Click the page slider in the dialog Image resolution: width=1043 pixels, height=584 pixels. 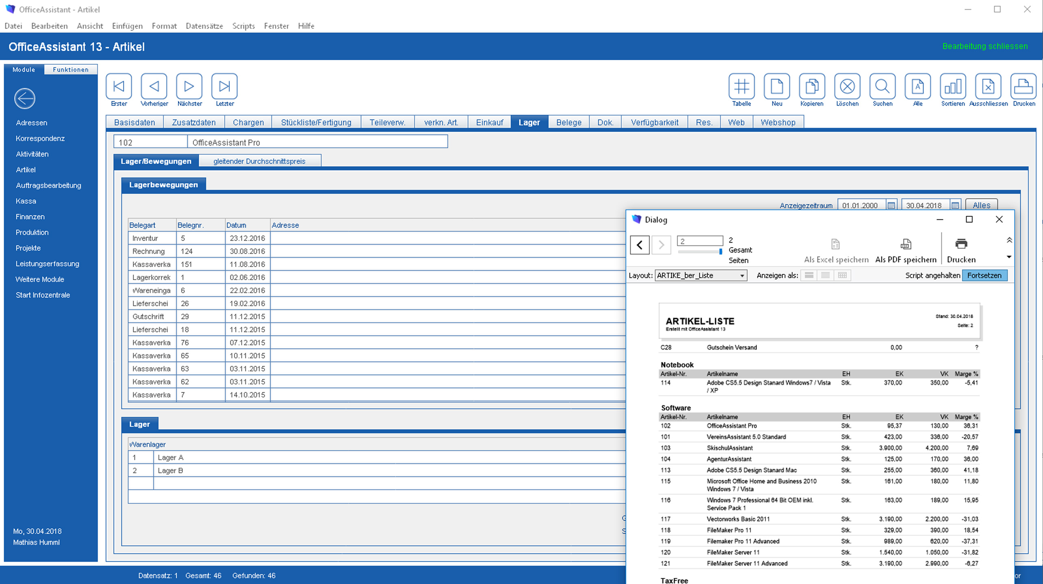pos(700,252)
